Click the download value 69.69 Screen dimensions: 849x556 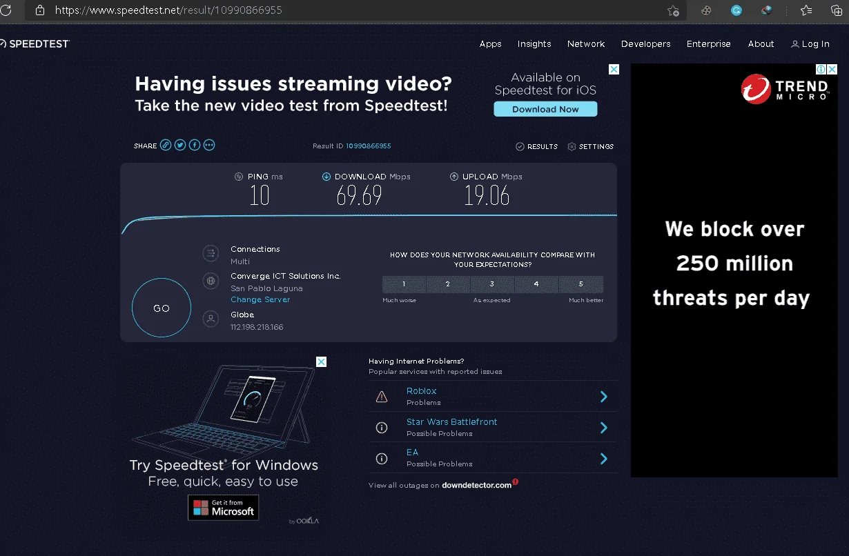(359, 196)
